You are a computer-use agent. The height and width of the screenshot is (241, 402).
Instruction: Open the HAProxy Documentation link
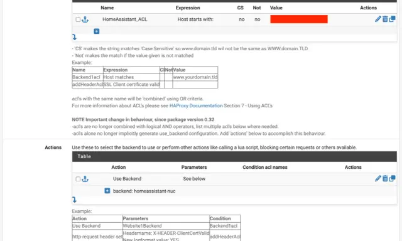(196, 106)
